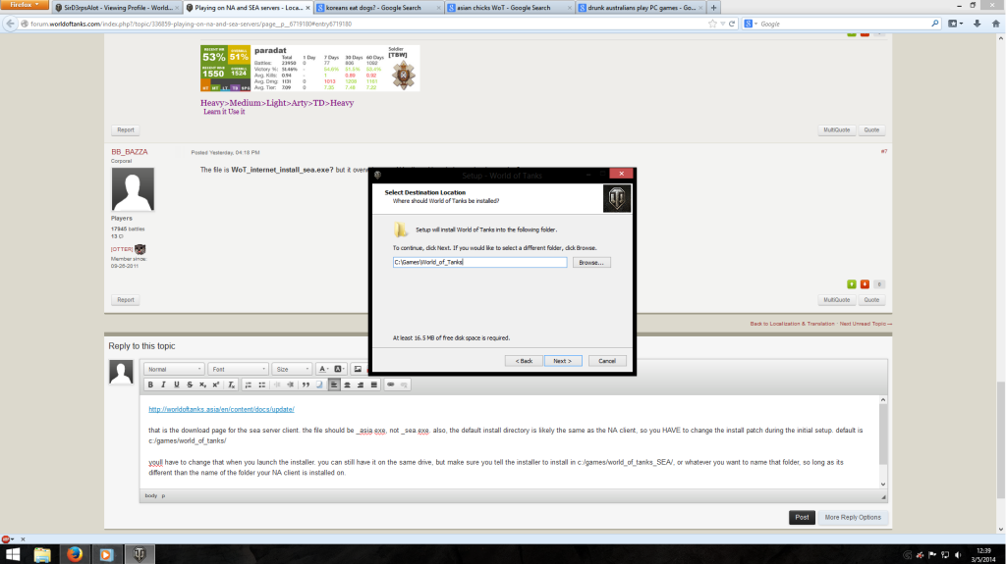Align text left in editor
Screen dimensions: 1006x564
coord(334,385)
